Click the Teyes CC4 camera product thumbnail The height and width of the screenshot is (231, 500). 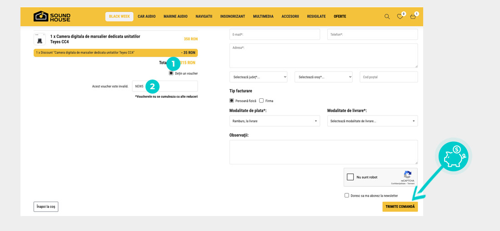pos(40,39)
